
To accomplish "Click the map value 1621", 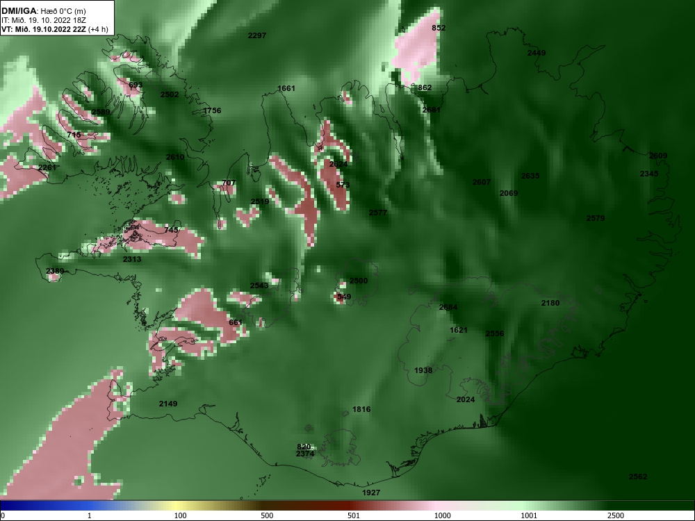I will [458, 330].
